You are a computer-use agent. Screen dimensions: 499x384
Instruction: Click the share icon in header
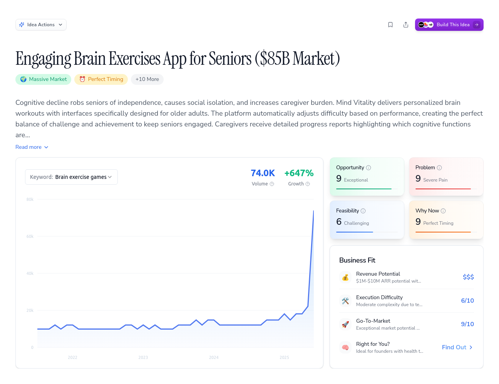pos(406,25)
